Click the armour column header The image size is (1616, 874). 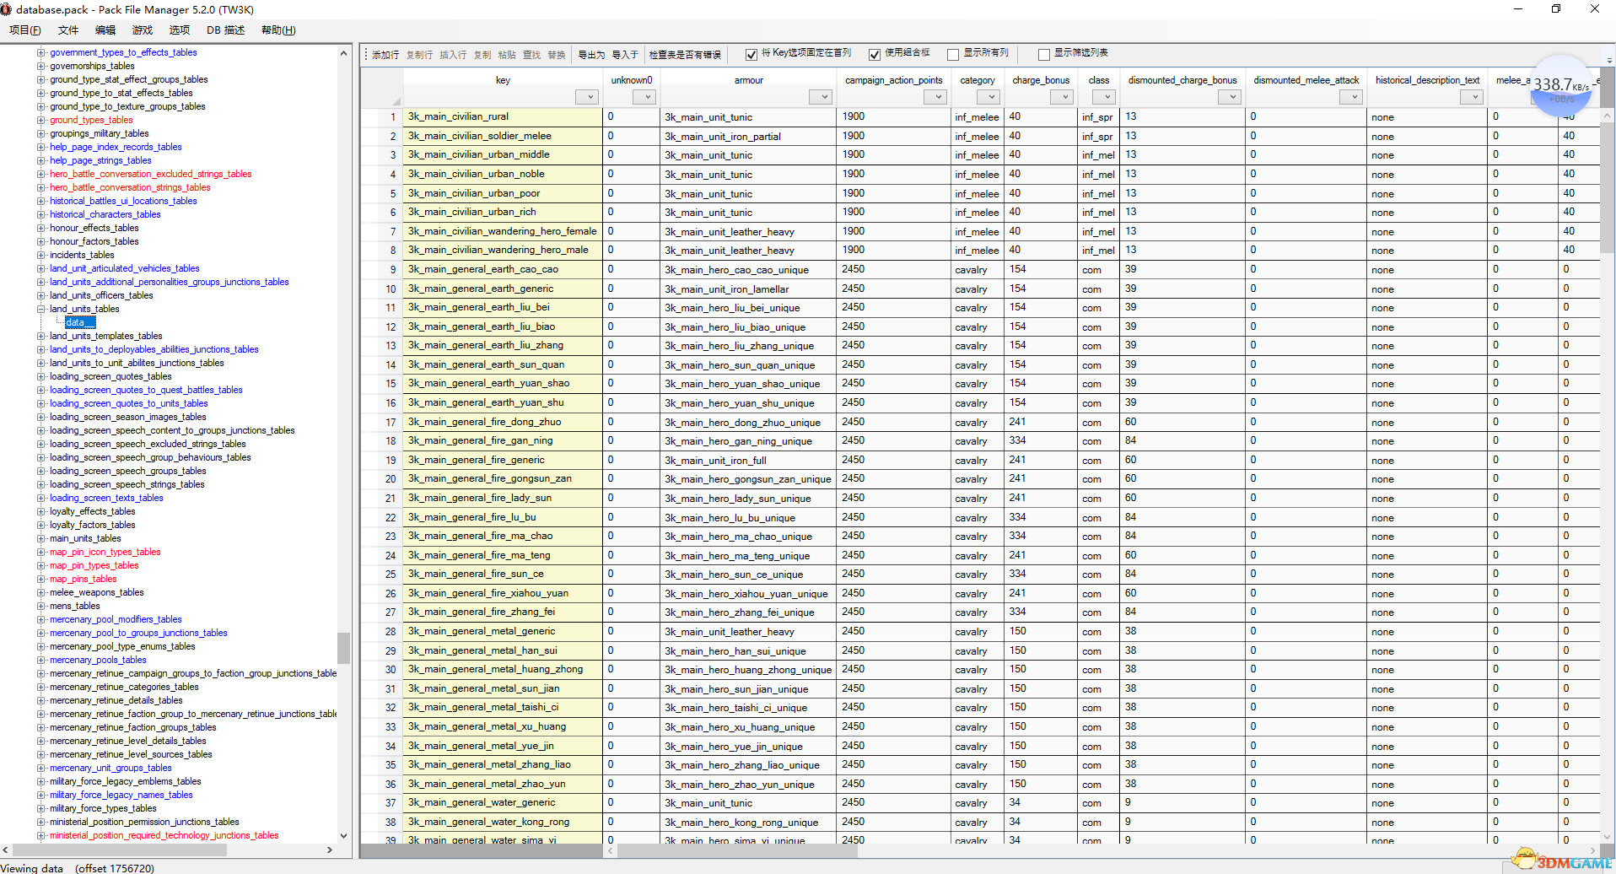[x=748, y=80]
